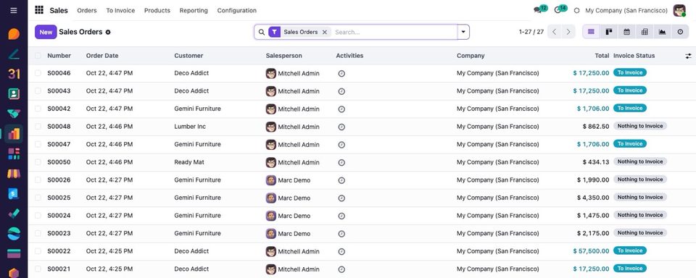This screenshot has height=278, width=696.
Task: Switch to Activity view
Action: coord(680,32)
